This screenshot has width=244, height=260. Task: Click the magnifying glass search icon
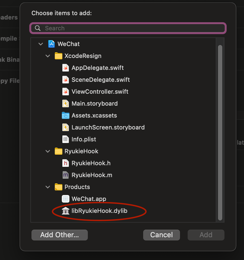pos(38,28)
